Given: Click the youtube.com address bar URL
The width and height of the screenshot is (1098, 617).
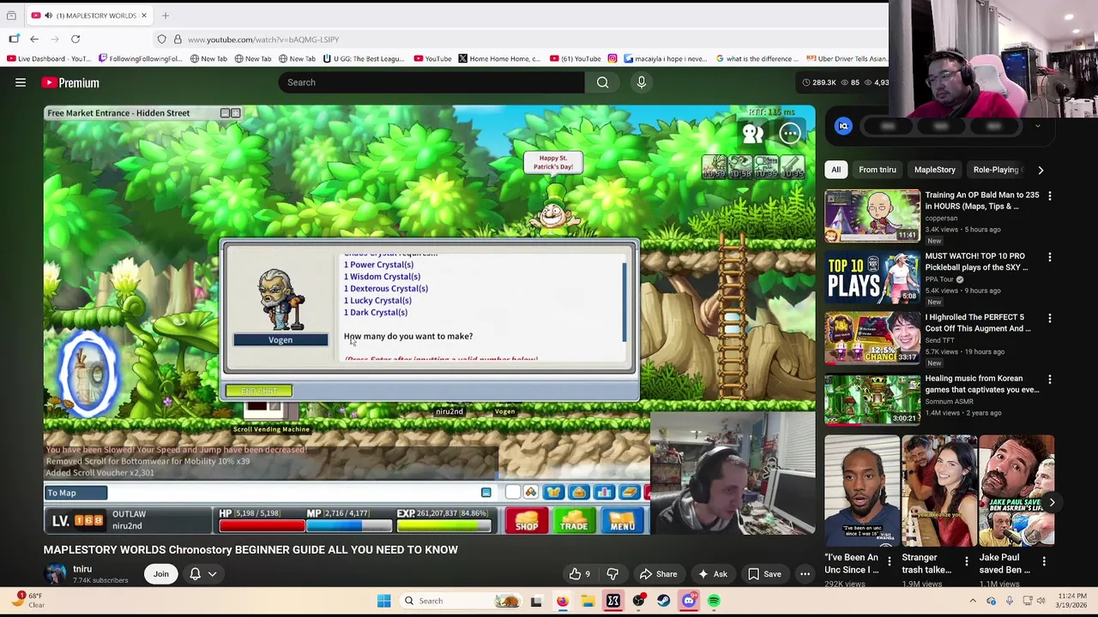Looking at the screenshot, I should pos(263,39).
